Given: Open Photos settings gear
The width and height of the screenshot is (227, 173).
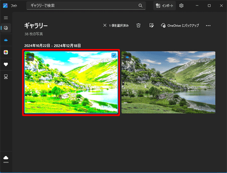Looking at the screenshot, I should (x=181, y=5).
